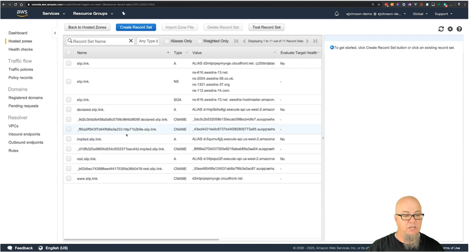Open the Route 53 settings gear
The width and height of the screenshot is (469, 252).
pyautogui.click(x=450, y=29)
